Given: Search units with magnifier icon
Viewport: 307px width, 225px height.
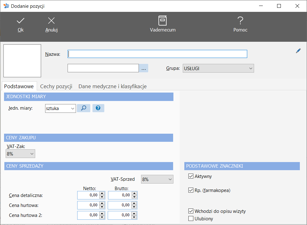Looking at the screenshot, I should (x=84, y=108).
